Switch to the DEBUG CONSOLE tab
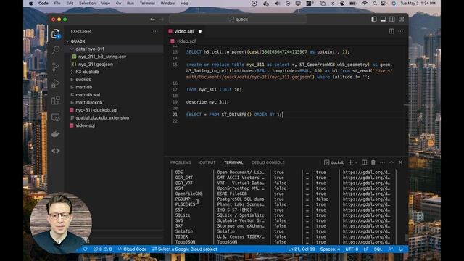This screenshot has width=464, height=261. point(268,162)
